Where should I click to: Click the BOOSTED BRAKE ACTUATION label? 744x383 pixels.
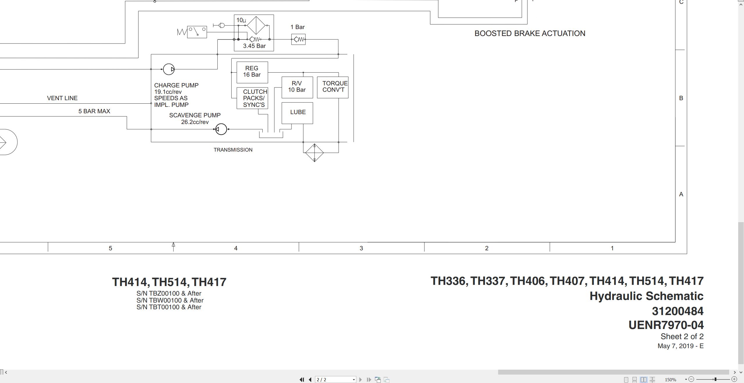coord(530,33)
